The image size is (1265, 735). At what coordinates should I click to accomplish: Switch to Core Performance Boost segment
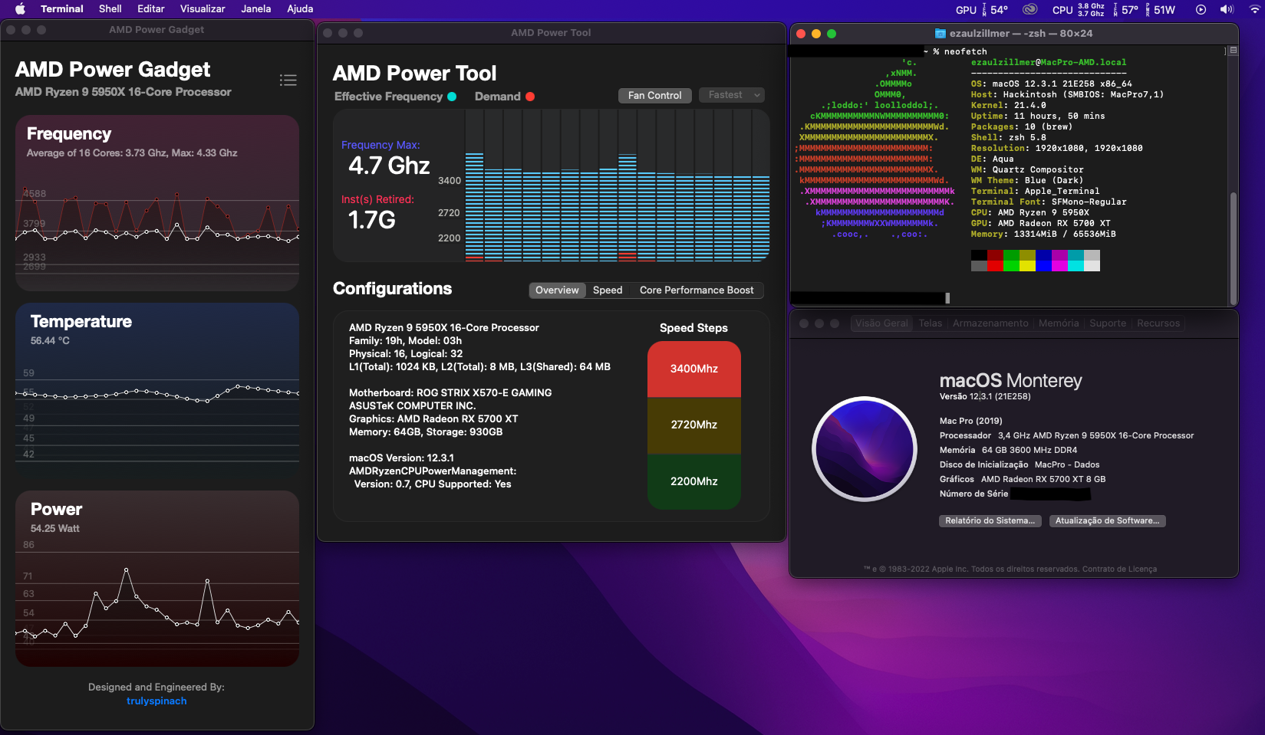coord(696,290)
